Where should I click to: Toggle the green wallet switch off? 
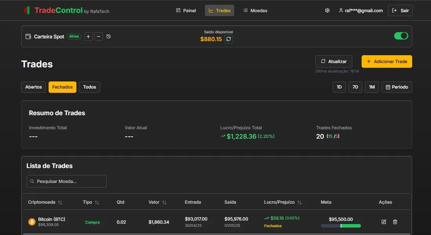[401, 36]
